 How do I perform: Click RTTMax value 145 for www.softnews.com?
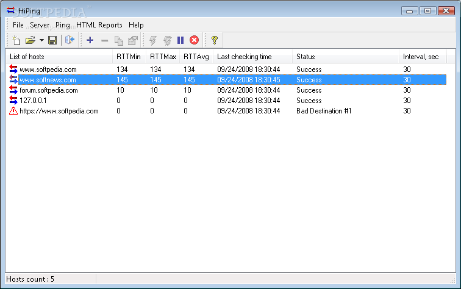click(x=155, y=80)
